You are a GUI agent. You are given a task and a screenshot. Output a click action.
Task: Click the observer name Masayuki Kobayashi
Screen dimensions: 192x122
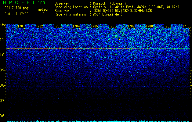click(110, 3)
